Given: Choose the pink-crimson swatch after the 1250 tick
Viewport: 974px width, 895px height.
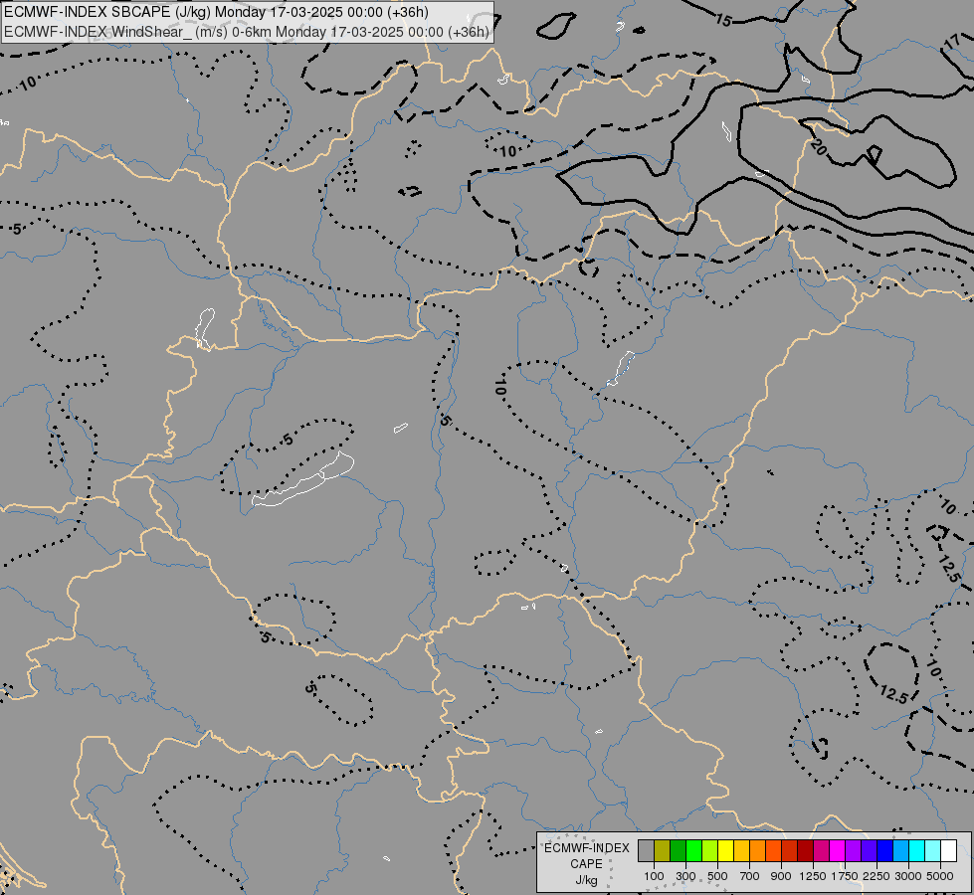Looking at the screenshot, I should tap(821, 851).
